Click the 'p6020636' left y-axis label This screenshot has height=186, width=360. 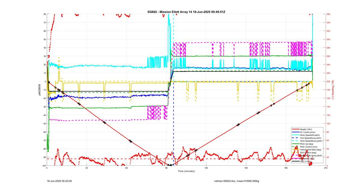tap(39, 90)
